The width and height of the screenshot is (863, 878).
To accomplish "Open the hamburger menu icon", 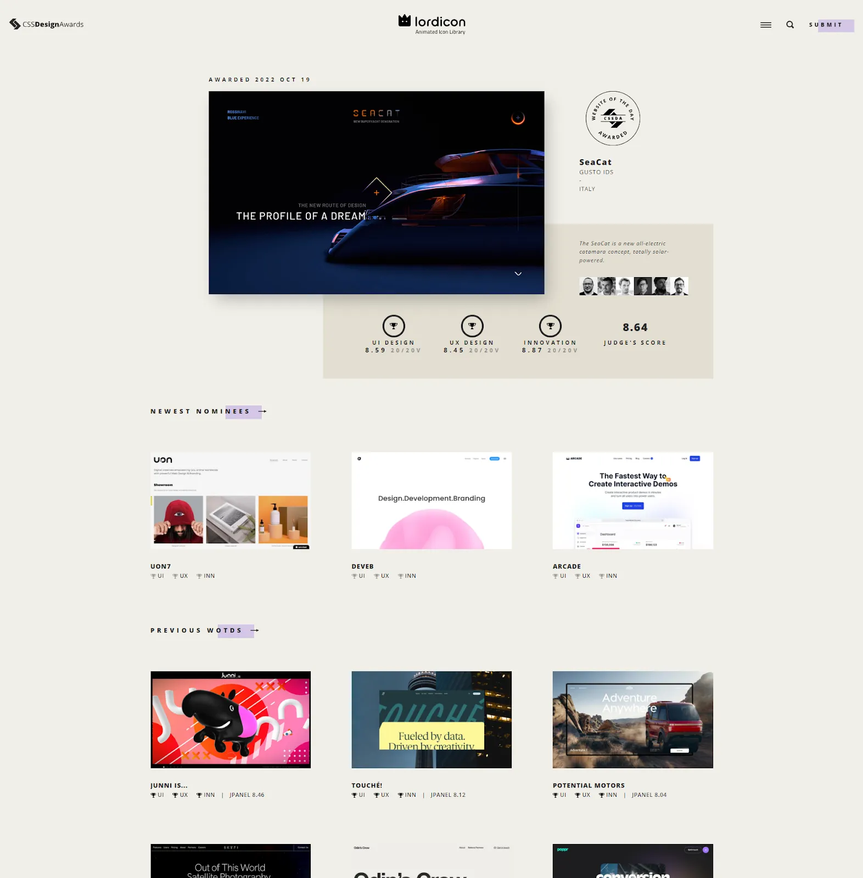I will click(766, 25).
